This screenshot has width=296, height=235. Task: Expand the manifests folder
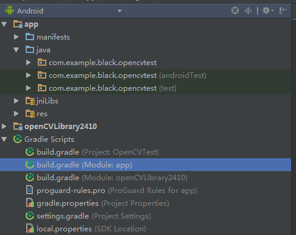[16, 37]
